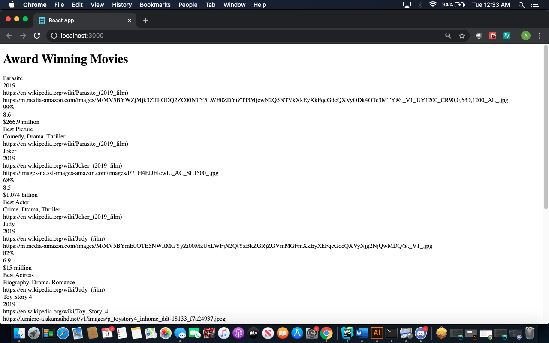Viewport: 549px width, 343px height.
Task: Bookmark this page with the star icon
Action: point(462,36)
